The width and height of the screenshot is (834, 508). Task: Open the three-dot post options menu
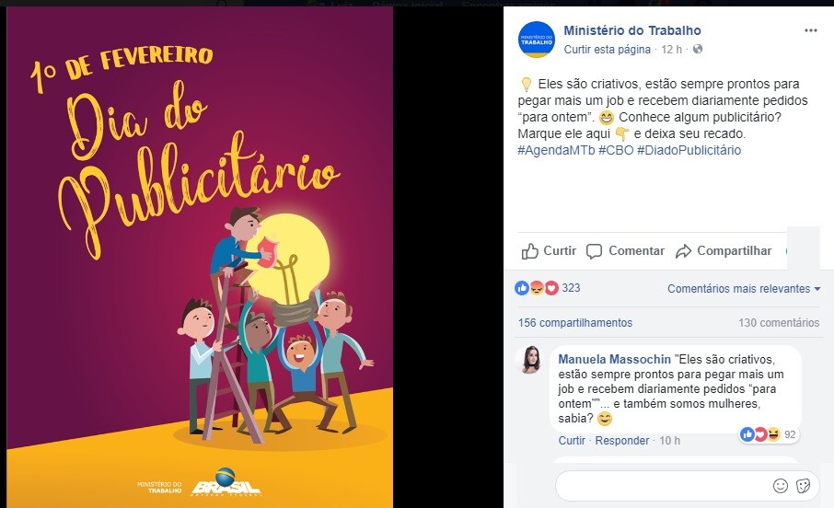coord(811,31)
